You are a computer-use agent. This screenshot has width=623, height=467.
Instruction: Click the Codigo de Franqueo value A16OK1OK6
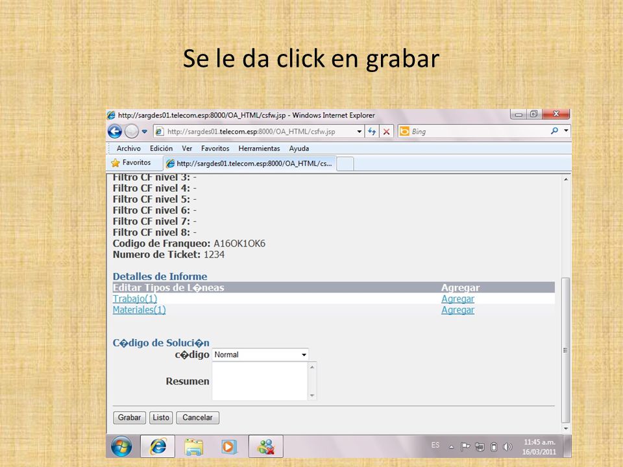tap(239, 243)
